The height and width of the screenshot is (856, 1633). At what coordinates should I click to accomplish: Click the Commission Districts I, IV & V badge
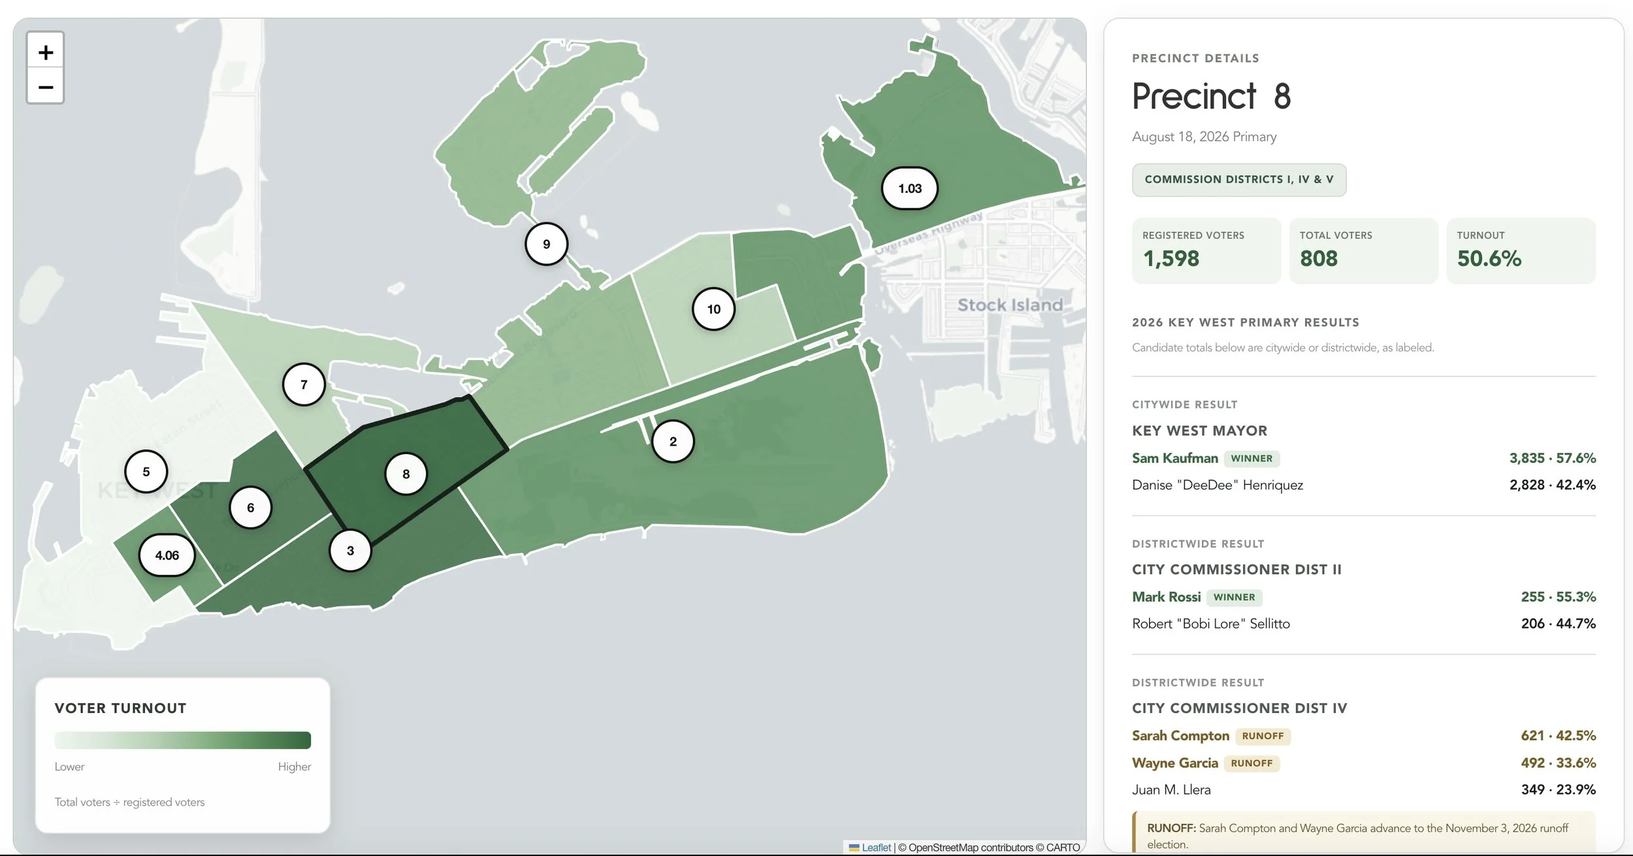pyautogui.click(x=1239, y=180)
